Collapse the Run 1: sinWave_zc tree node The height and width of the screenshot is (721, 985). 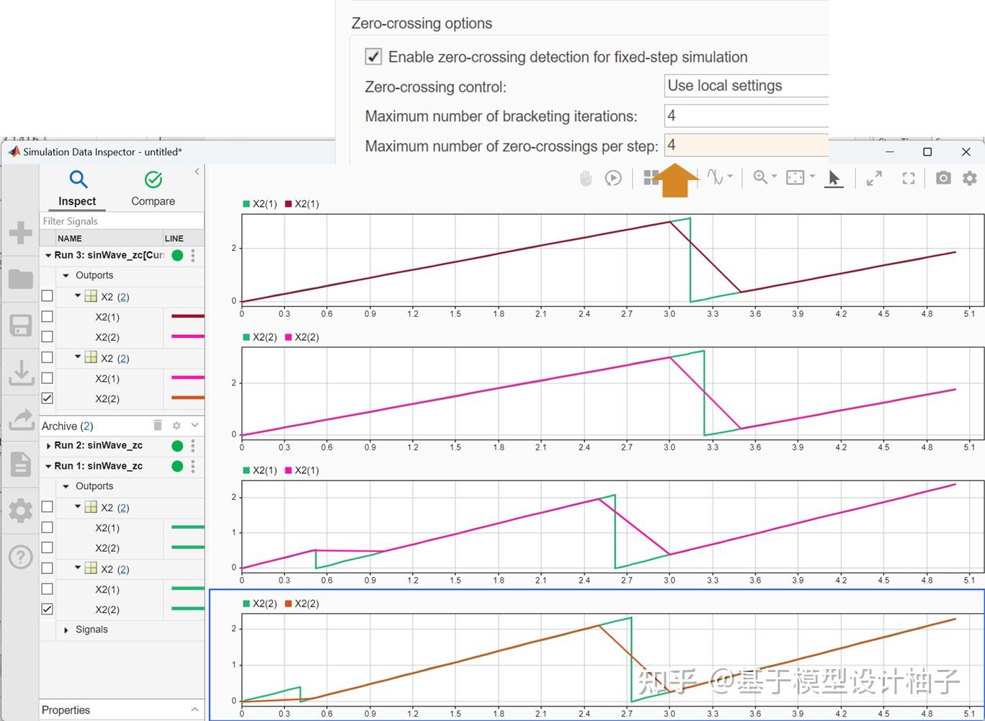(48, 466)
